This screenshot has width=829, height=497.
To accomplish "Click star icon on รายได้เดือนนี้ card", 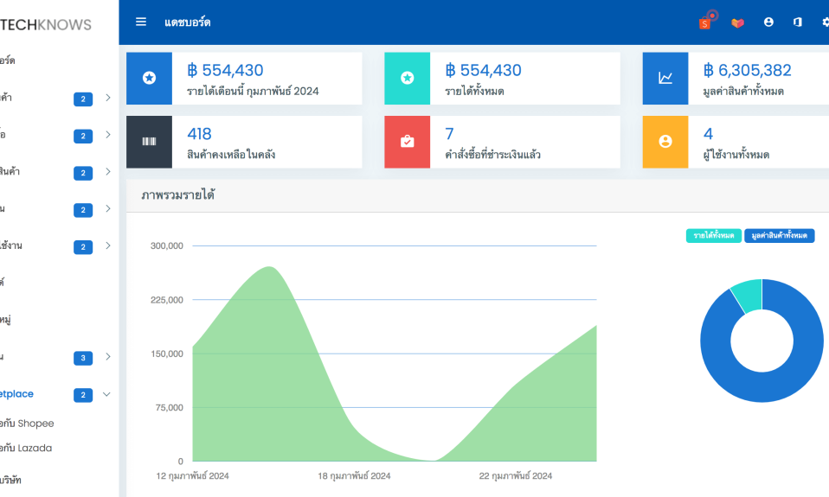I will point(149,78).
